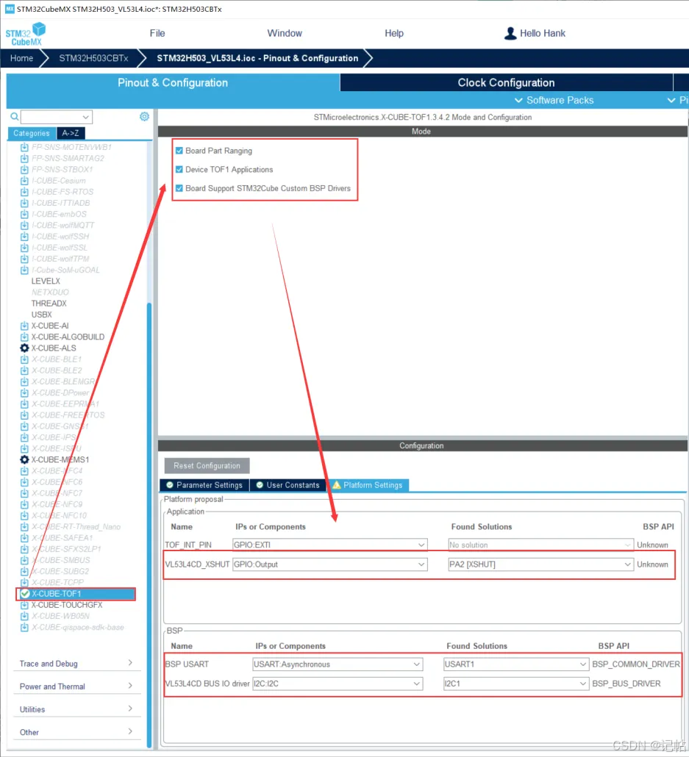
Task: Switch to the A->Z list tab
Action: (71, 133)
